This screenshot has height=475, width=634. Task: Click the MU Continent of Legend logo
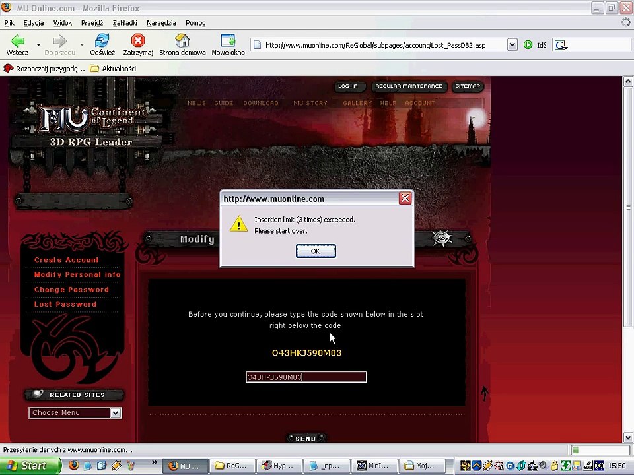[92, 119]
